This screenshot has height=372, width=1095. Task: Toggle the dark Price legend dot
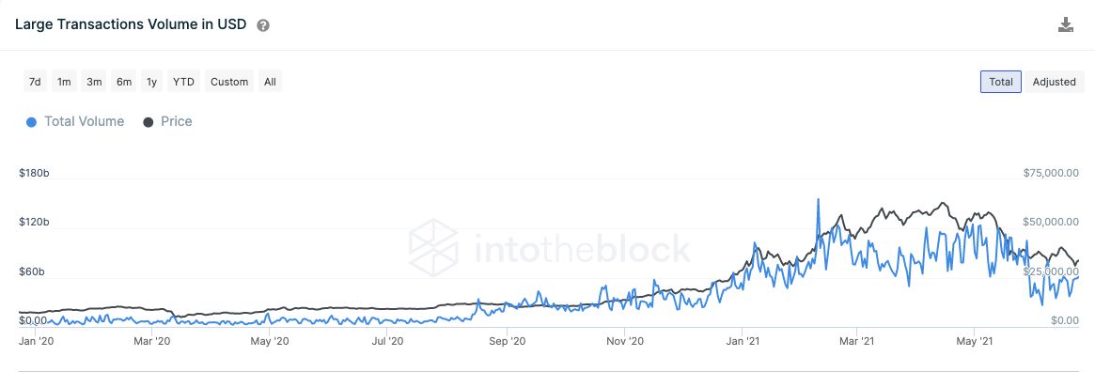(149, 122)
